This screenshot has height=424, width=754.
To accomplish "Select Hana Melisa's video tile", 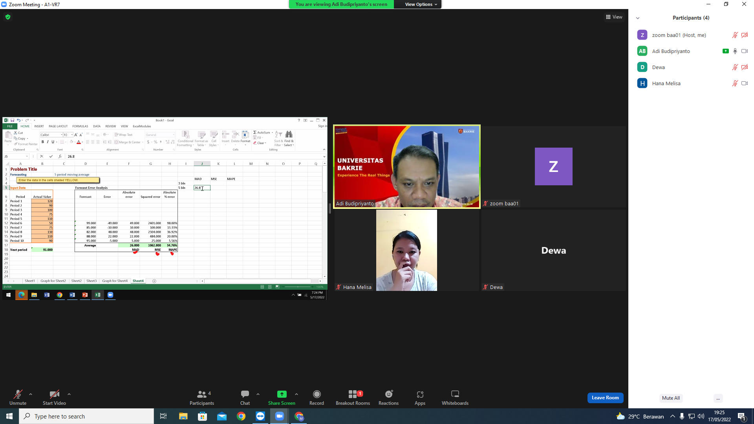I will click(x=406, y=250).
